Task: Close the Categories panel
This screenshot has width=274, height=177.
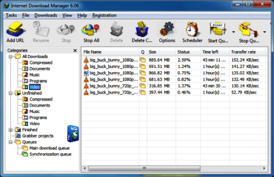Action: pyautogui.click(x=75, y=50)
